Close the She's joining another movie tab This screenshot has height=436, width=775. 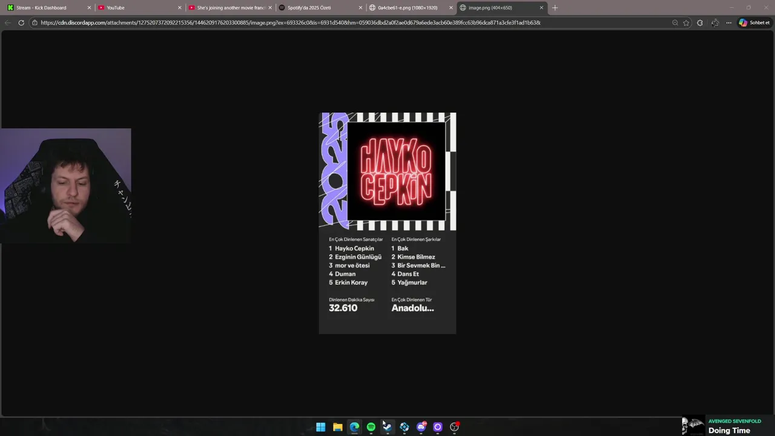click(x=270, y=8)
